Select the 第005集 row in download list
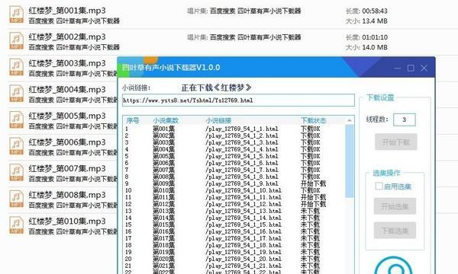Screen dimensions: 458x274 [234, 156]
